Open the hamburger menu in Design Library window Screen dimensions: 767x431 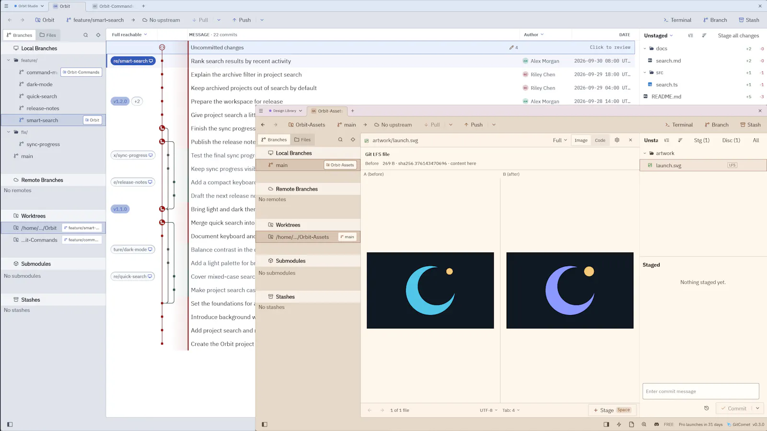click(x=261, y=111)
